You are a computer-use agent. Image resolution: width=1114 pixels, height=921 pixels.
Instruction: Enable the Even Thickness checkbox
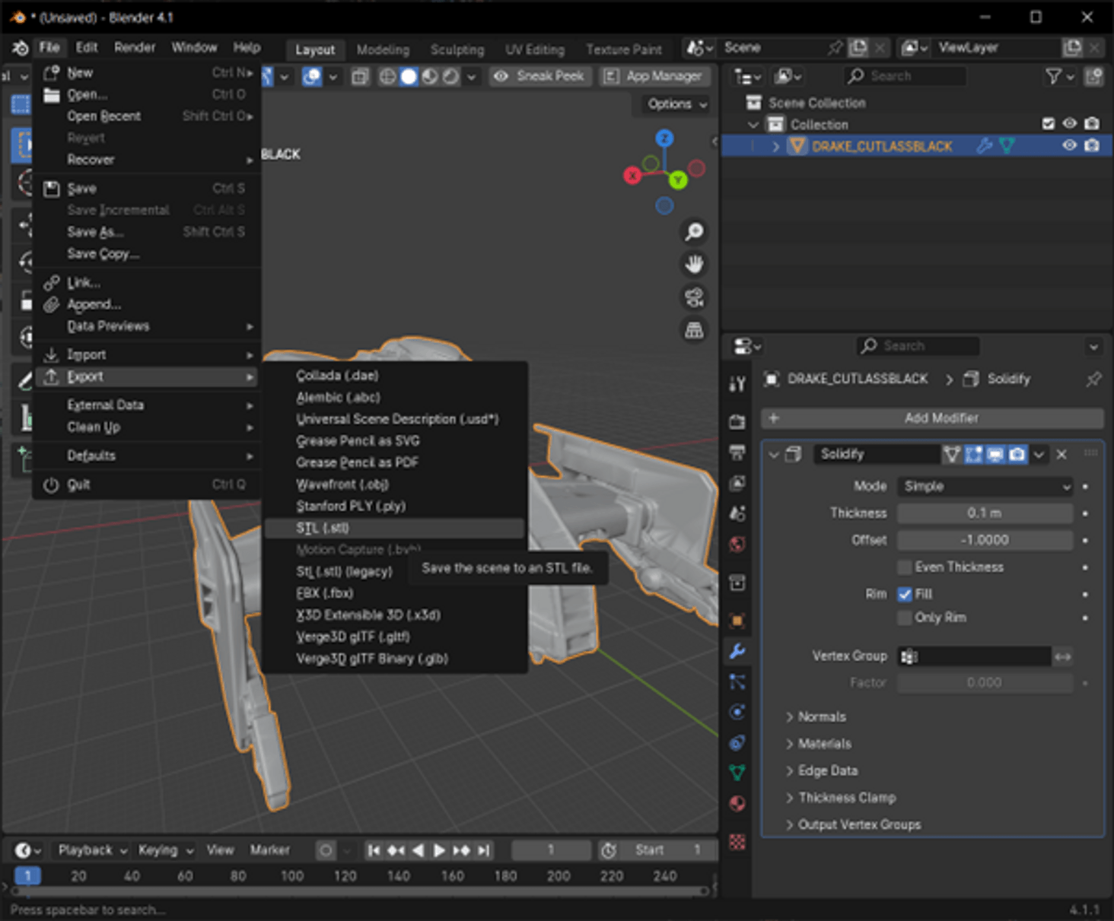pyautogui.click(x=904, y=567)
